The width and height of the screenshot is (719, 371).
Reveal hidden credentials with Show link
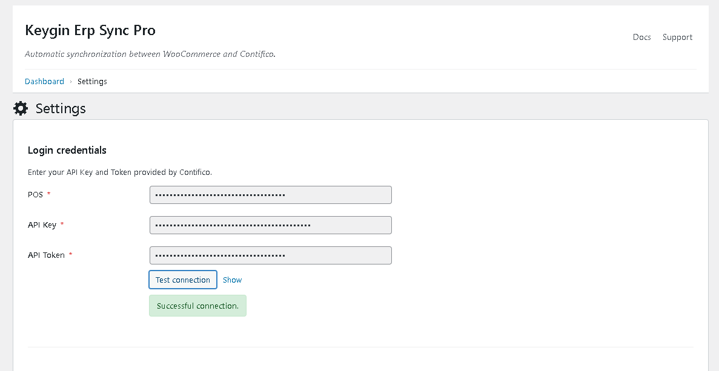pos(232,280)
